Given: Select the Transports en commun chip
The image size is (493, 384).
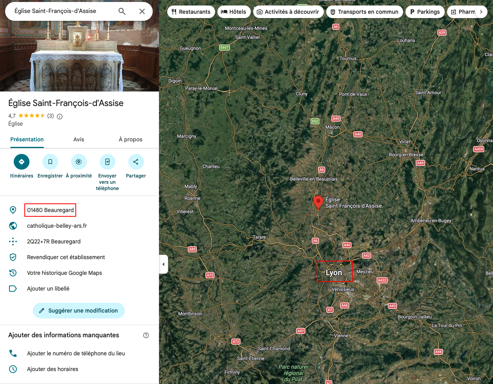Looking at the screenshot, I should click(365, 12).
